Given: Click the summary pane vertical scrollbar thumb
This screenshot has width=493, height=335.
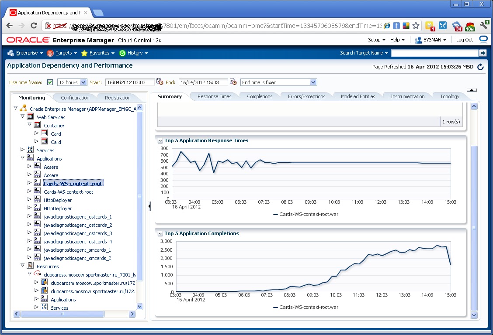Looking at the screenshot, I should coord(474,228).
